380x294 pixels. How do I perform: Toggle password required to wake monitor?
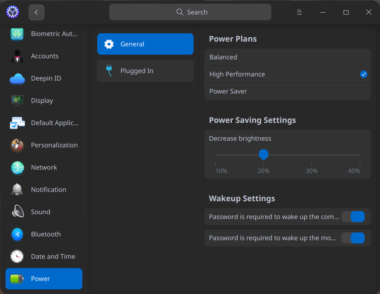pos(353,238)
